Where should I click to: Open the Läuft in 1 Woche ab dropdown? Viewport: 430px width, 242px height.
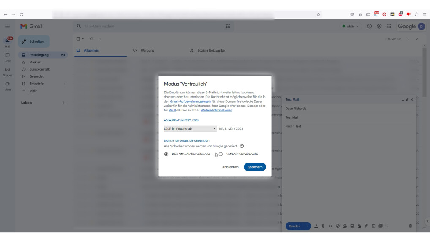click(x=190, y=129)
